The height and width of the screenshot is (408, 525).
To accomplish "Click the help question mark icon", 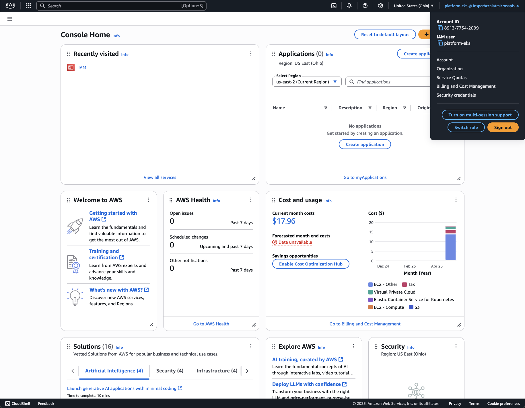I will pyautogui.click(x=365, y=6).
